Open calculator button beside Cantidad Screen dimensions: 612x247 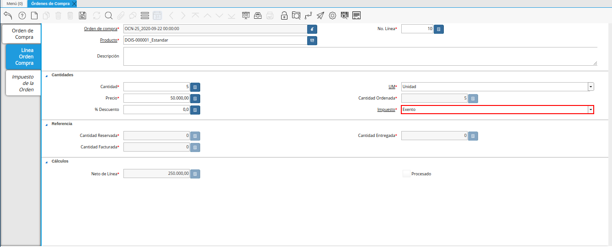point(195,87)
